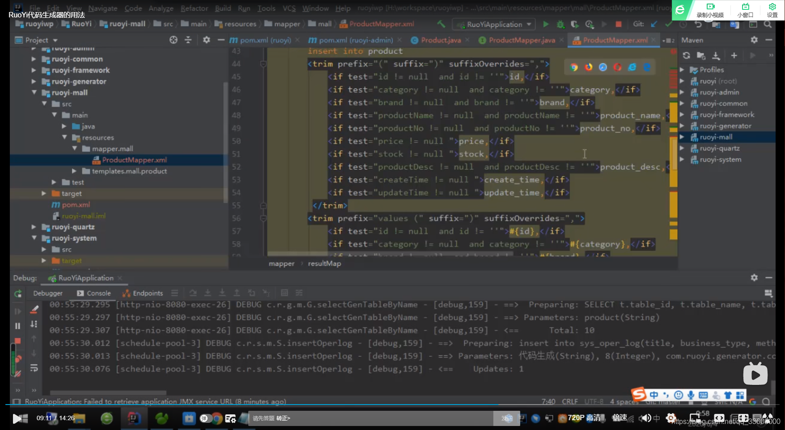Download sources icon in Maven panel
The height and width of the screenshot is (430, 785).
click(x=716, y=55)
